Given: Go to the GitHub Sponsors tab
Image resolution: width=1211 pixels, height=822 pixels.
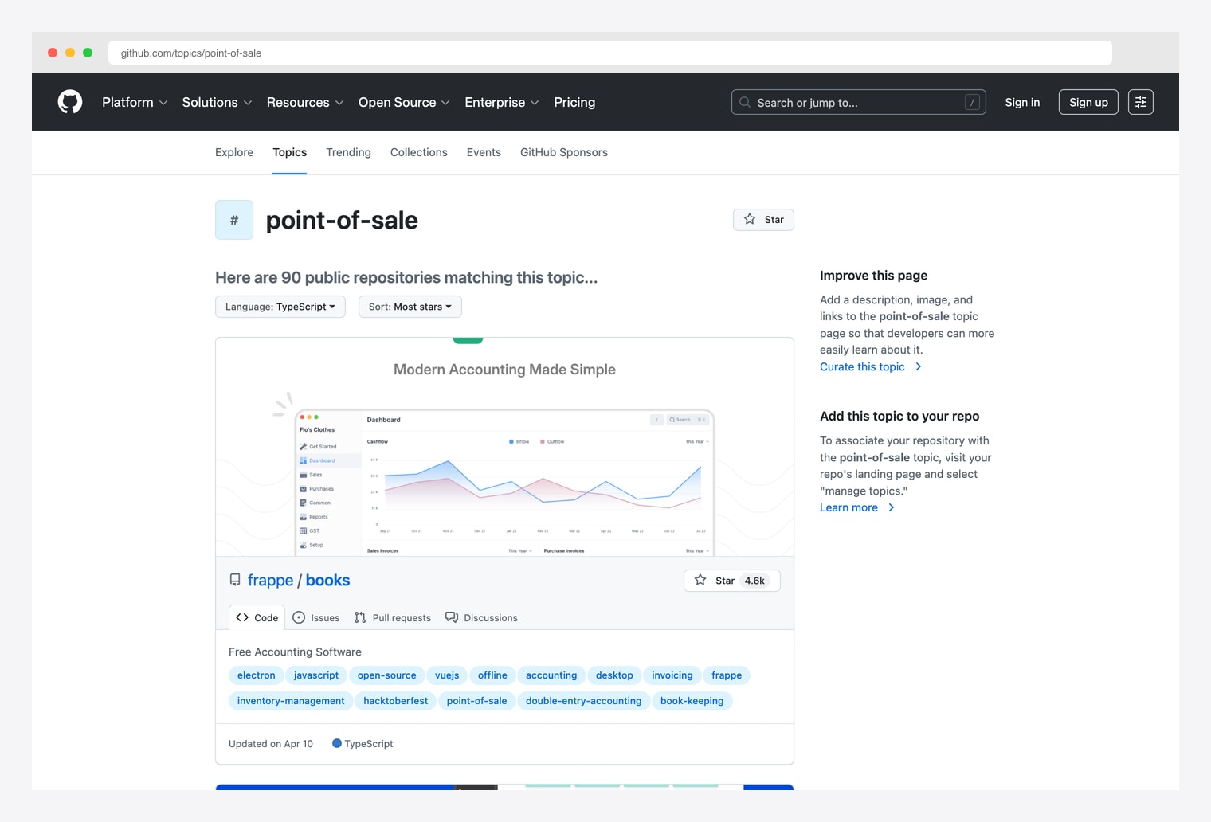Looking at the screenshot, I should pyautogui.click(x=564, y=152).
